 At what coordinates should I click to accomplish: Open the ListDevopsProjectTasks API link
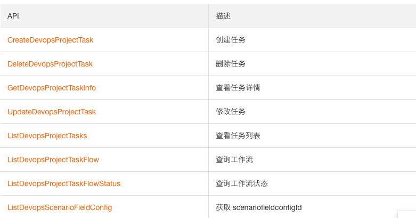coord(47,136)
